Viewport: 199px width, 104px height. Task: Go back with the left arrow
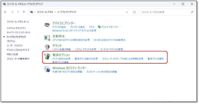(5, 12)
